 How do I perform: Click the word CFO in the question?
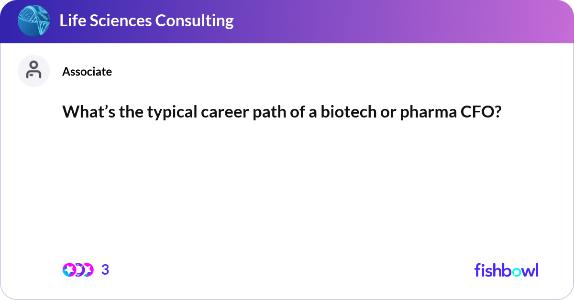pyautogui.click(x=481, y=112)
